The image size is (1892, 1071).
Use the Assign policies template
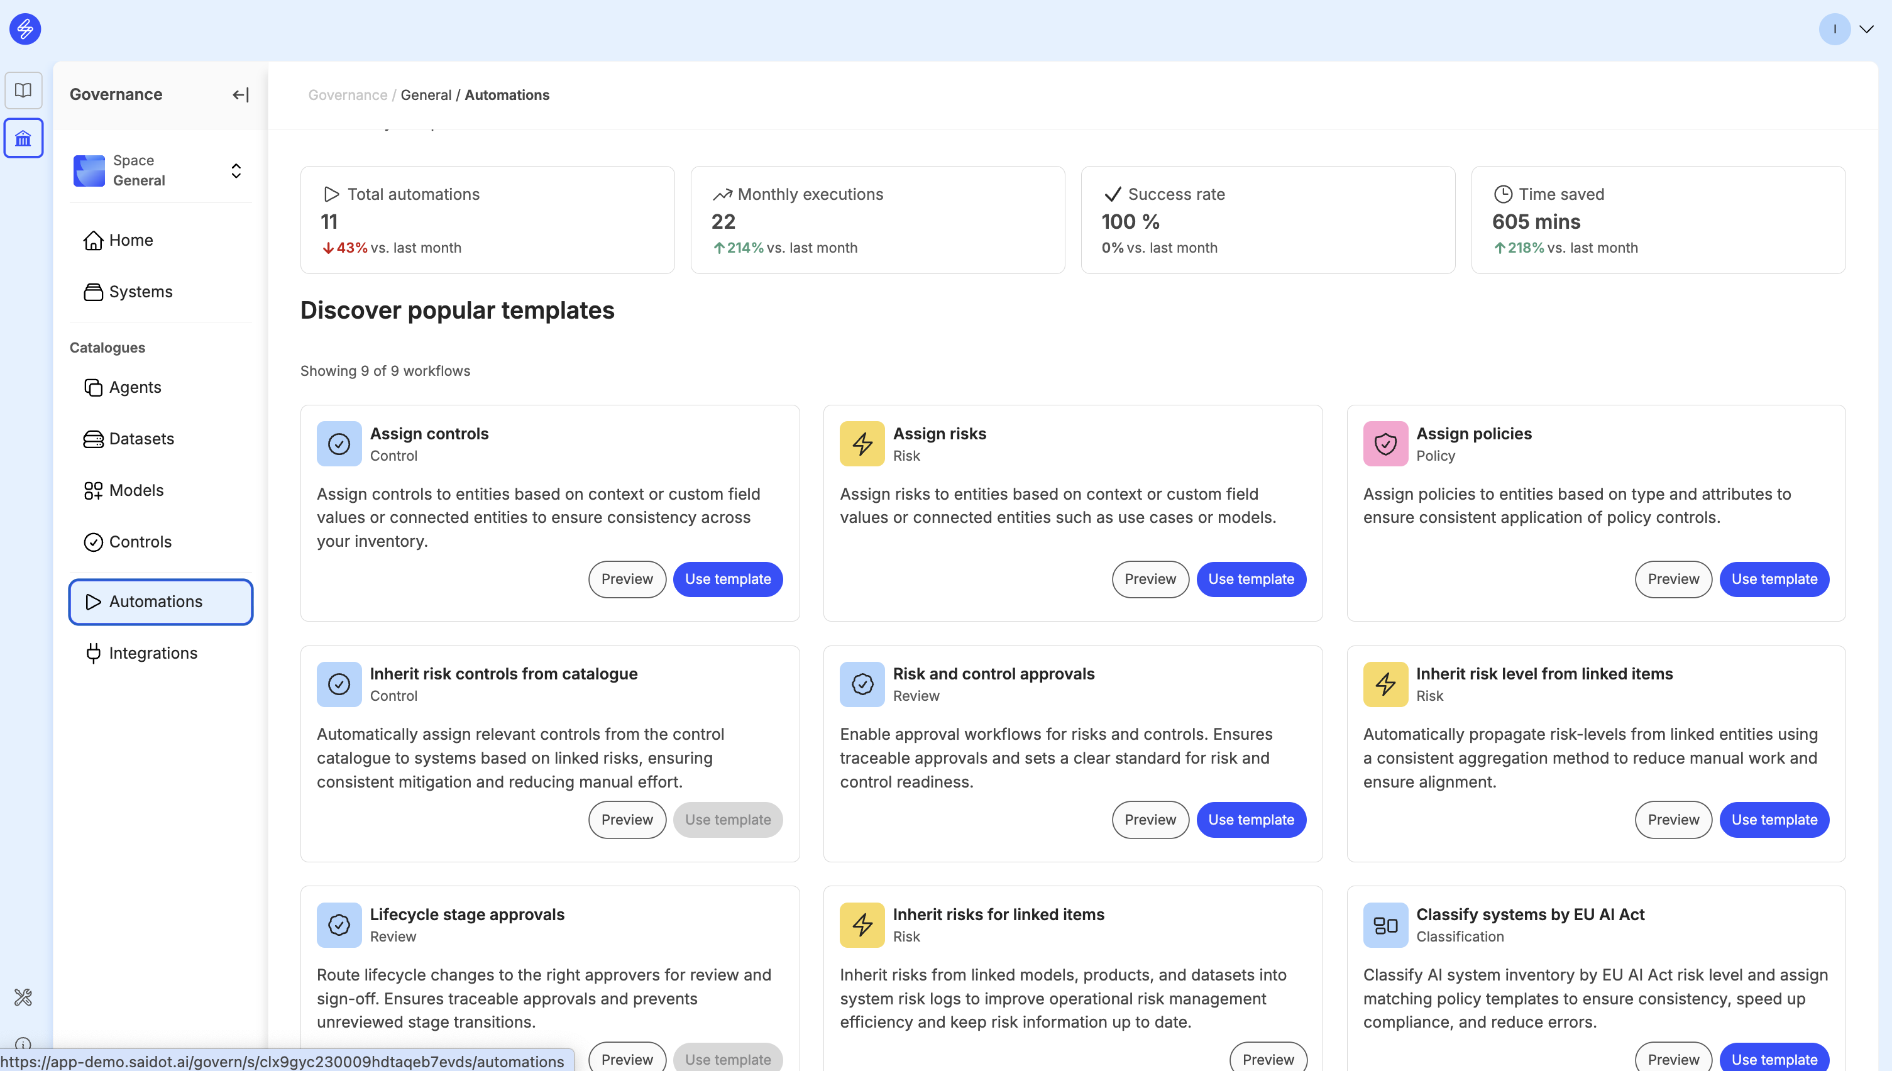point(1774,579)
